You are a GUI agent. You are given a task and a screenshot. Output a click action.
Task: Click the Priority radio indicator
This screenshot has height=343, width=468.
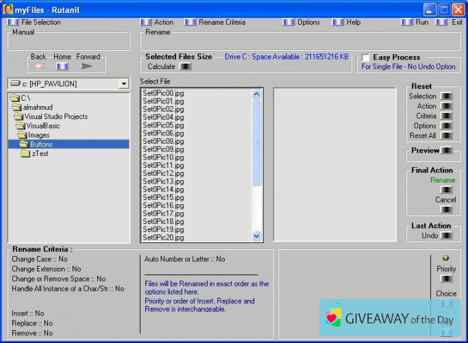446,258
